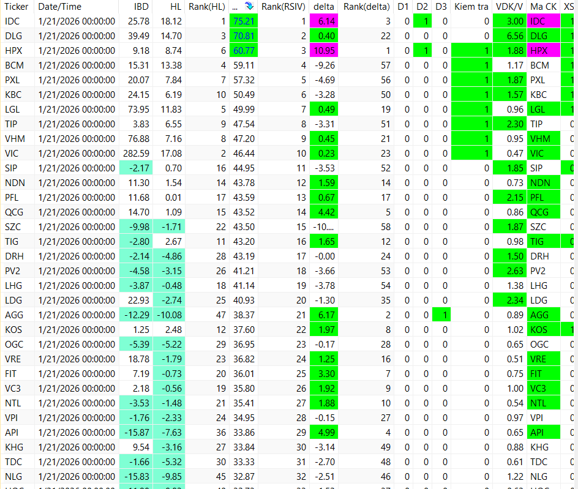The image size is (578, 489).
Task: Select NLG in the Ticker column
Action: pos(13,477)
